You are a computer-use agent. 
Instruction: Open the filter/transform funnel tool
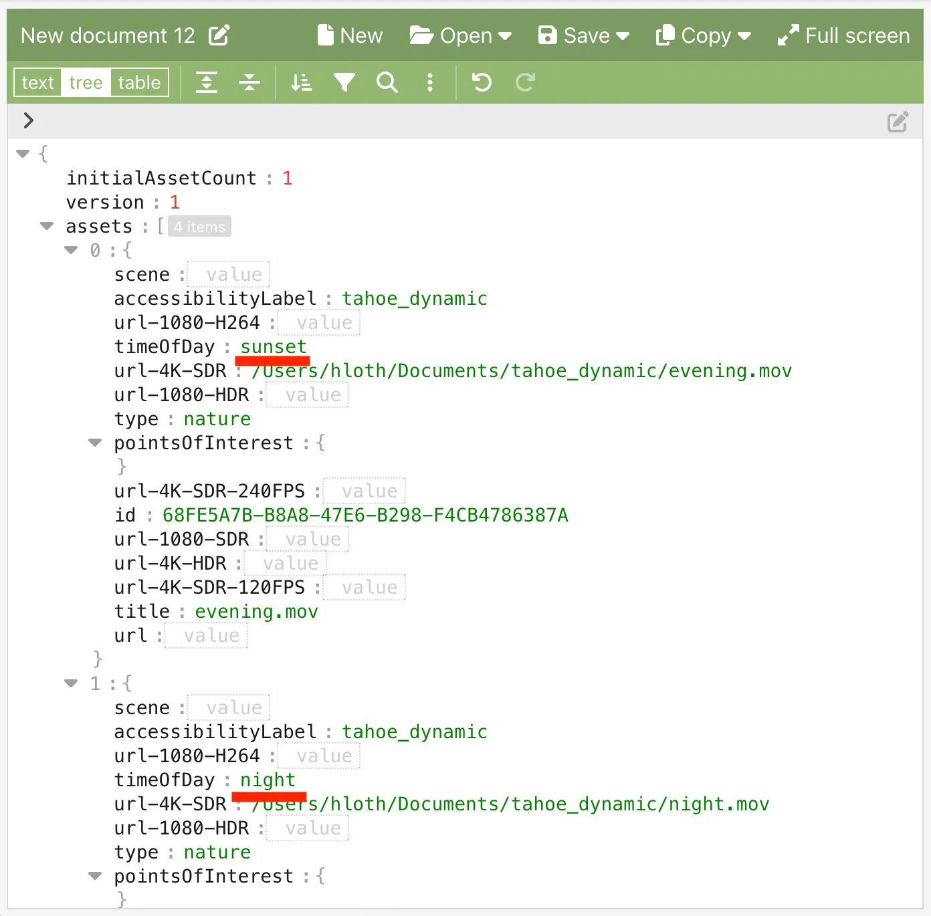click(x=344, y=82)
